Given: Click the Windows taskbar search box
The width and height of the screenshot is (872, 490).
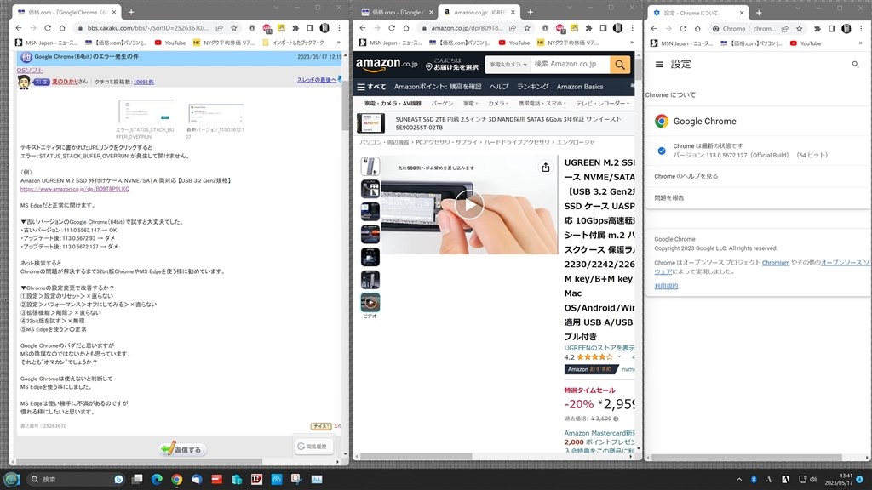Looking at the screenshot, I should tap(76, 479).
